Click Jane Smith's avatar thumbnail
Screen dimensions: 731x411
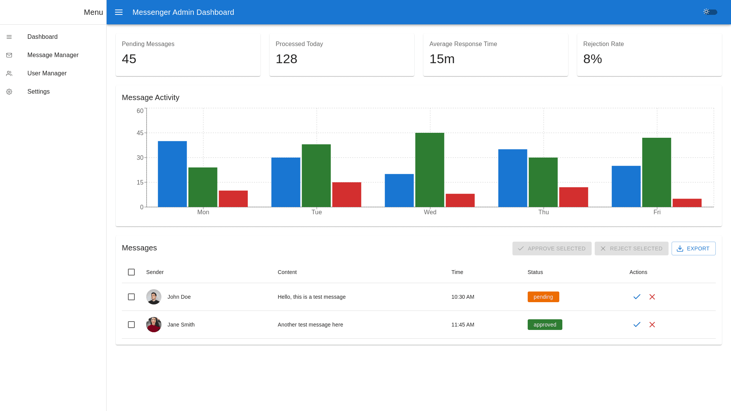tap(154, 325)
